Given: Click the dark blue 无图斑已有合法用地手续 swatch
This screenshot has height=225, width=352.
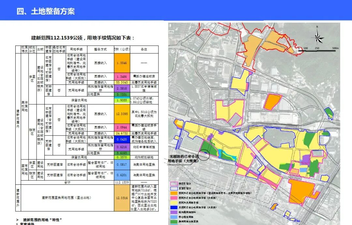Looking at the screenshot, I should 174,207.
